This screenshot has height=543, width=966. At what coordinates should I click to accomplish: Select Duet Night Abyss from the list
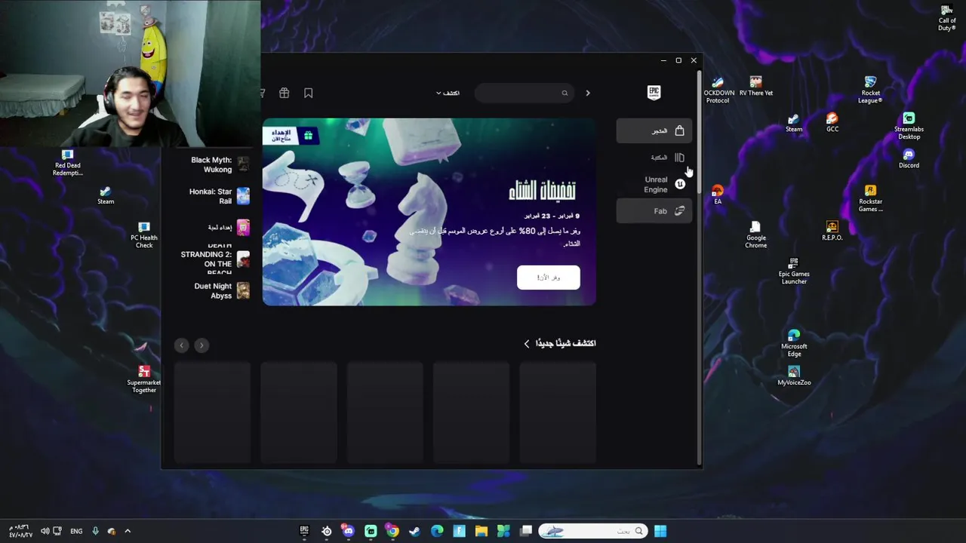(x=213, y=291)
